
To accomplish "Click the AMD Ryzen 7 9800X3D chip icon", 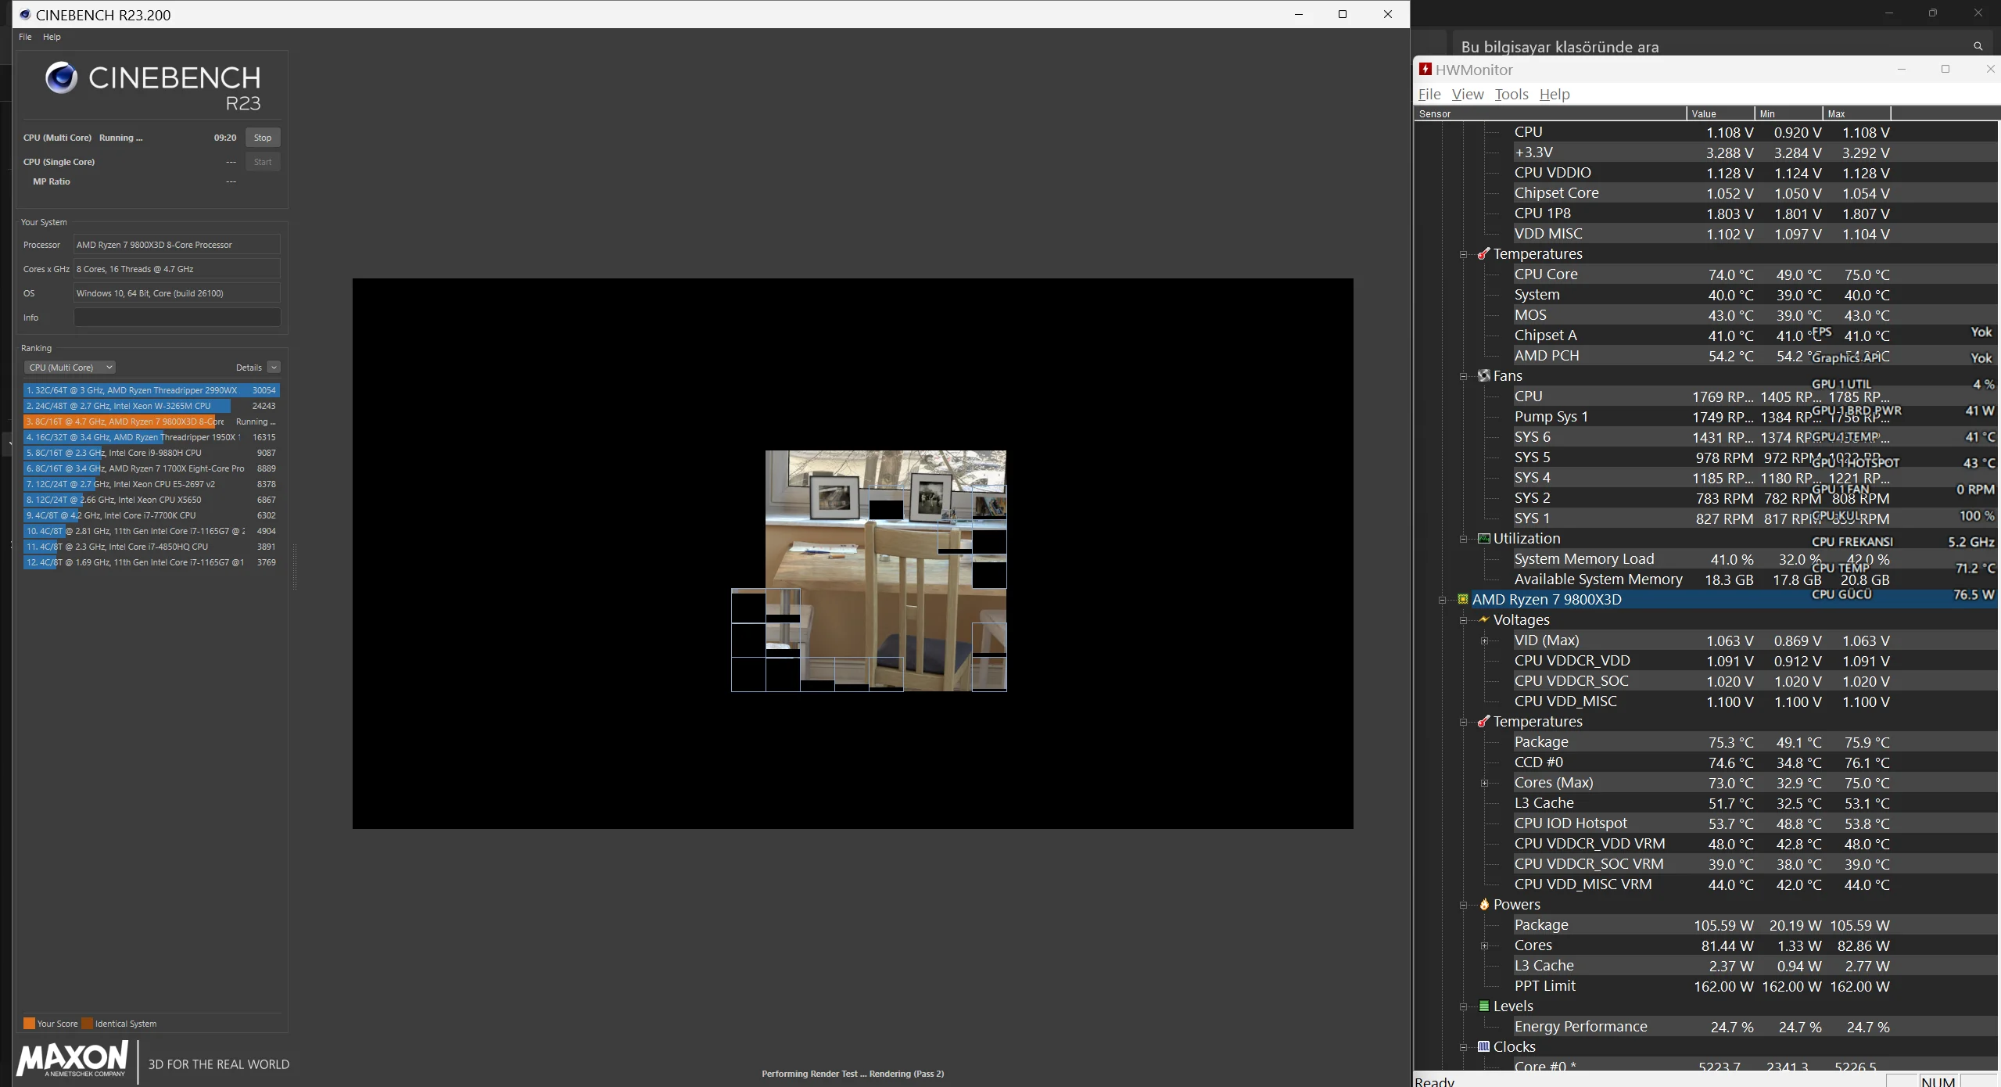I will click(1462, 600).
